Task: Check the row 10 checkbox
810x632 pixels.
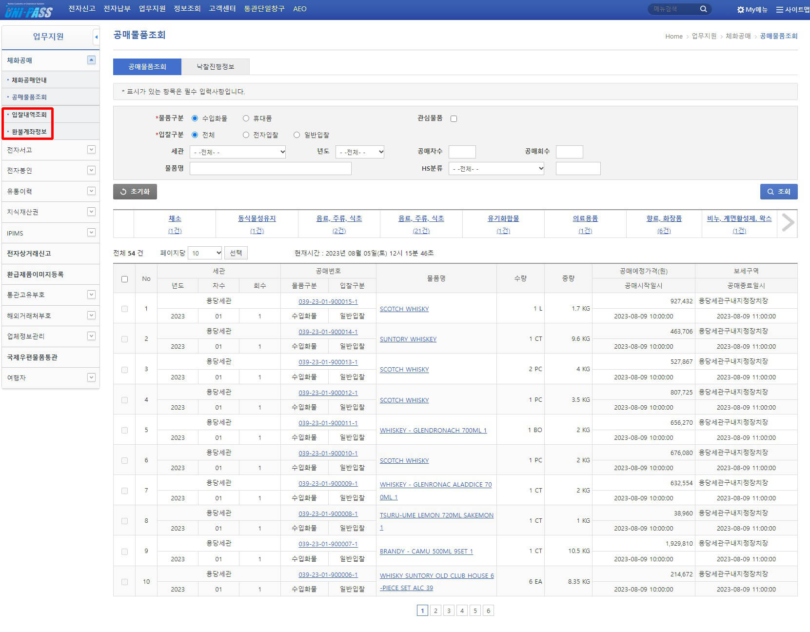Action: click(124, 582)
